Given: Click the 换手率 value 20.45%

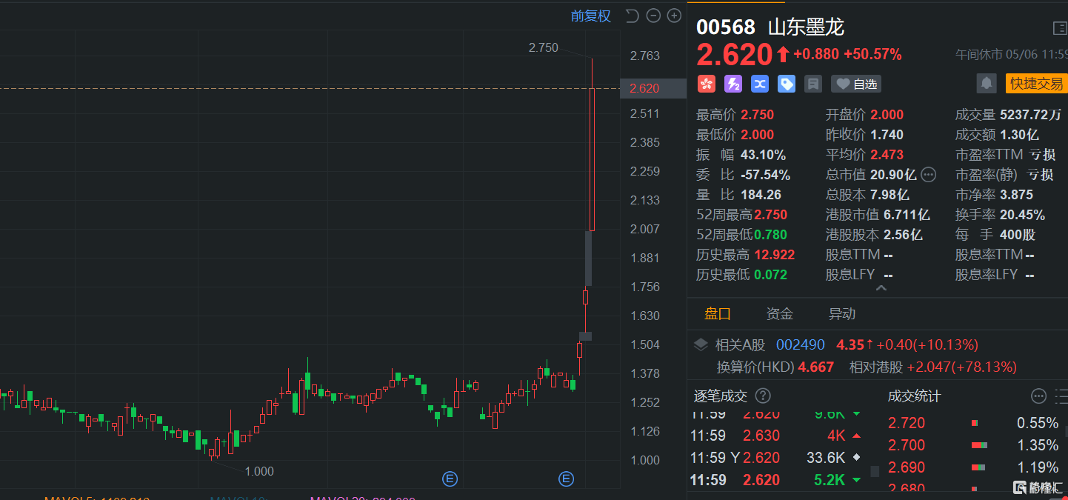Looking at the screenshot, I should tap(1022, 215).
